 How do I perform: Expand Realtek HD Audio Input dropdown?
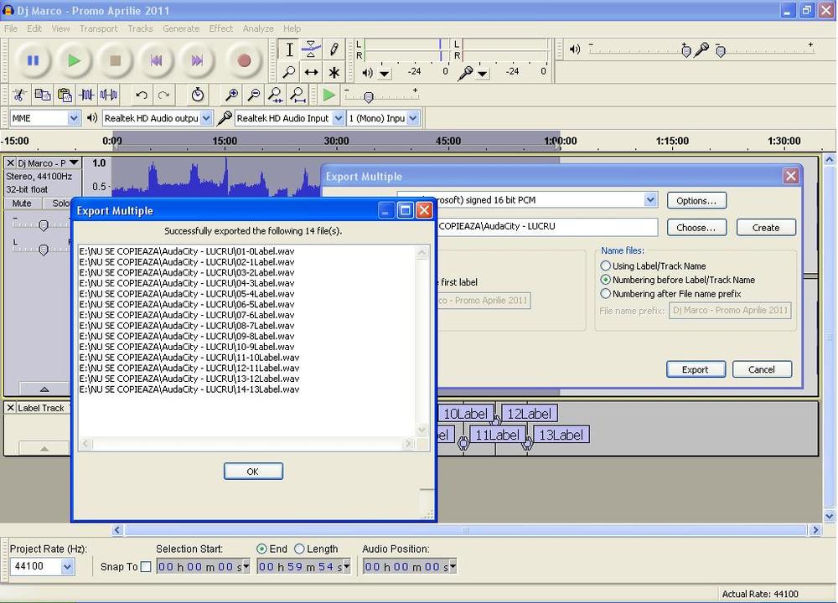click(339, 118)
